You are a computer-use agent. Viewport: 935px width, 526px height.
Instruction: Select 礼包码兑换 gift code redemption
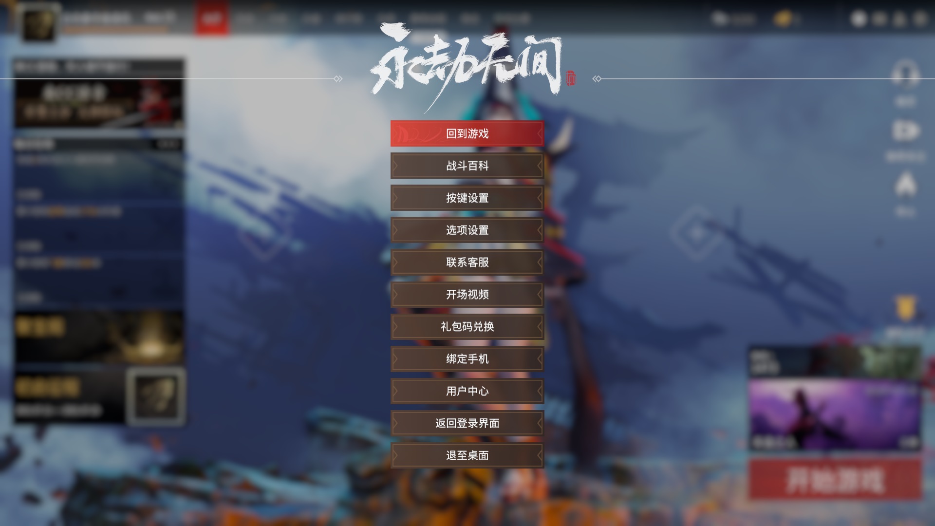(467, 326)
